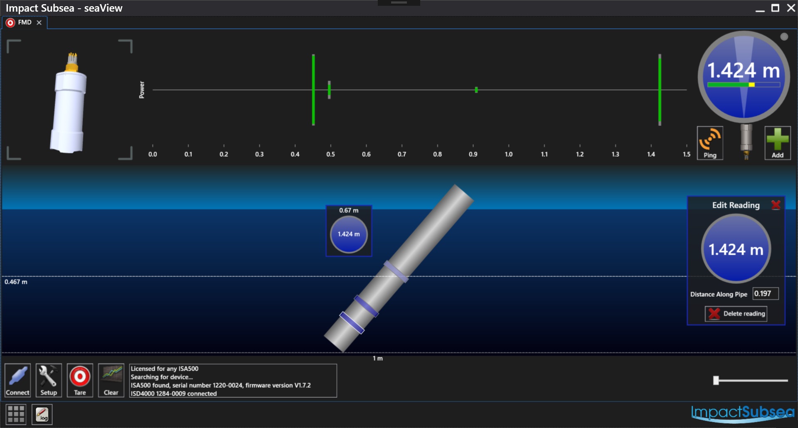Open the apps grid icon

[x=16, y=414]
